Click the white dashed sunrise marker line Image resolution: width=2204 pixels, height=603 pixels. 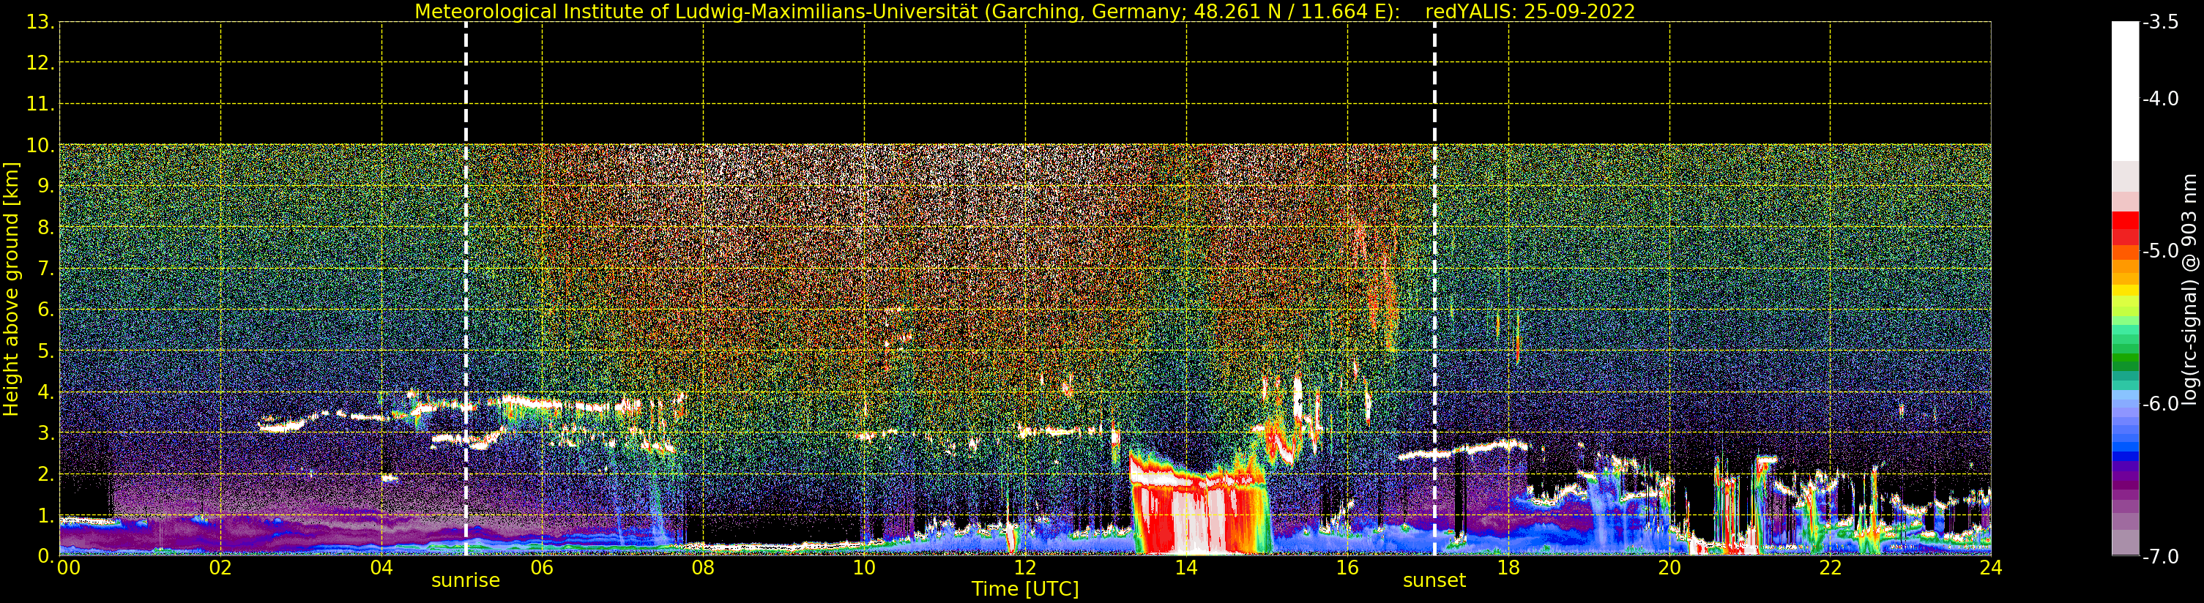point(466,289)
